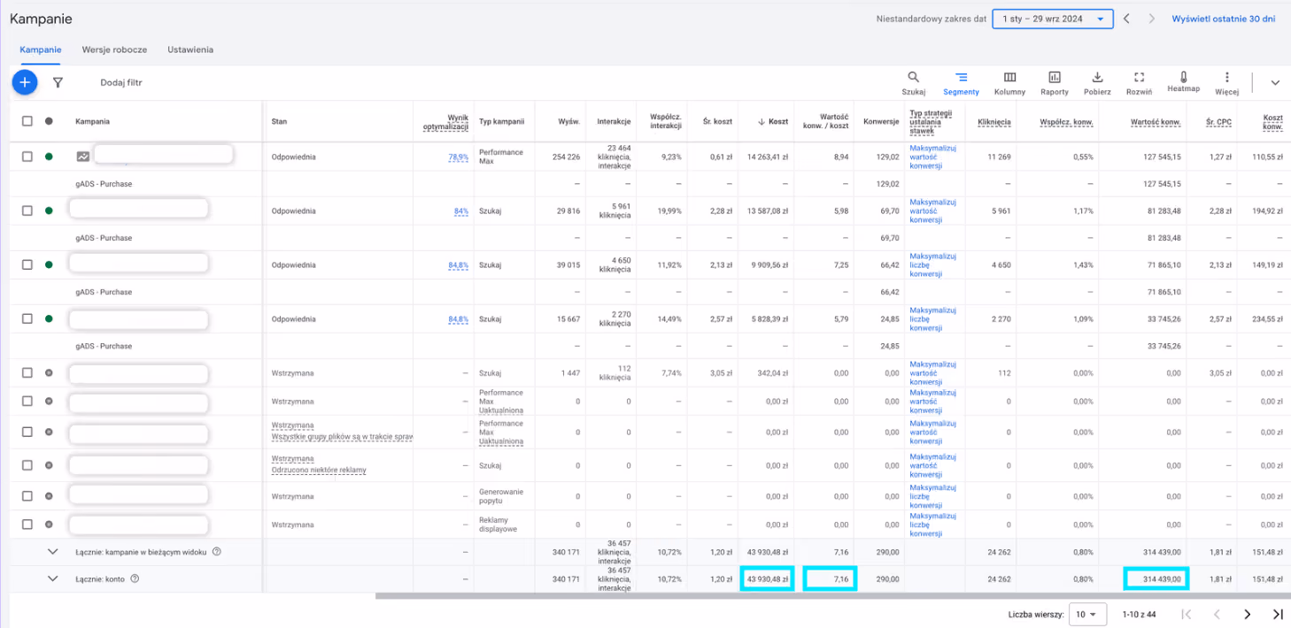Click the Wynik optymalizacji column header
This screenshot has height=628, width=1291.
click(445, 121)
